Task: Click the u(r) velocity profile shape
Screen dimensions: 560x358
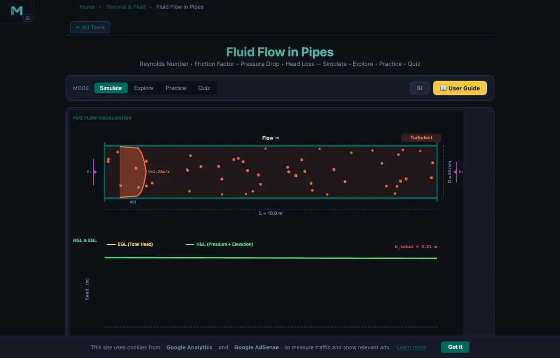Action: pyautogui.click(x=133, y=172)
